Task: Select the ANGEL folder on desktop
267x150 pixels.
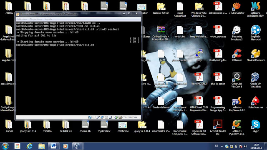Action: [9, 8]
